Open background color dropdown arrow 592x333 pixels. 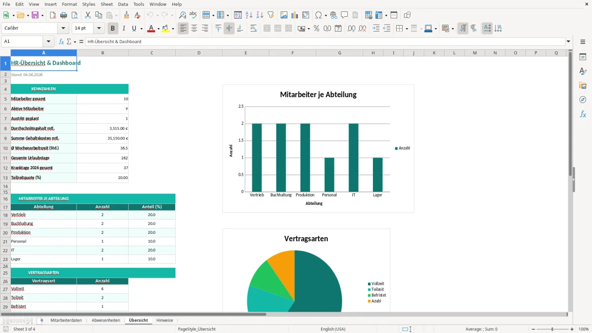pos(173,29)
